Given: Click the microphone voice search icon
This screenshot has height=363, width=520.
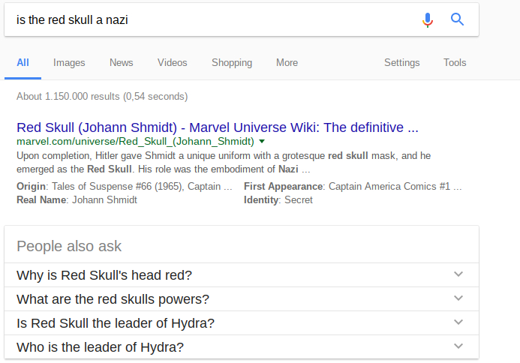Looking at the screenshot, I should pos(428,20).
